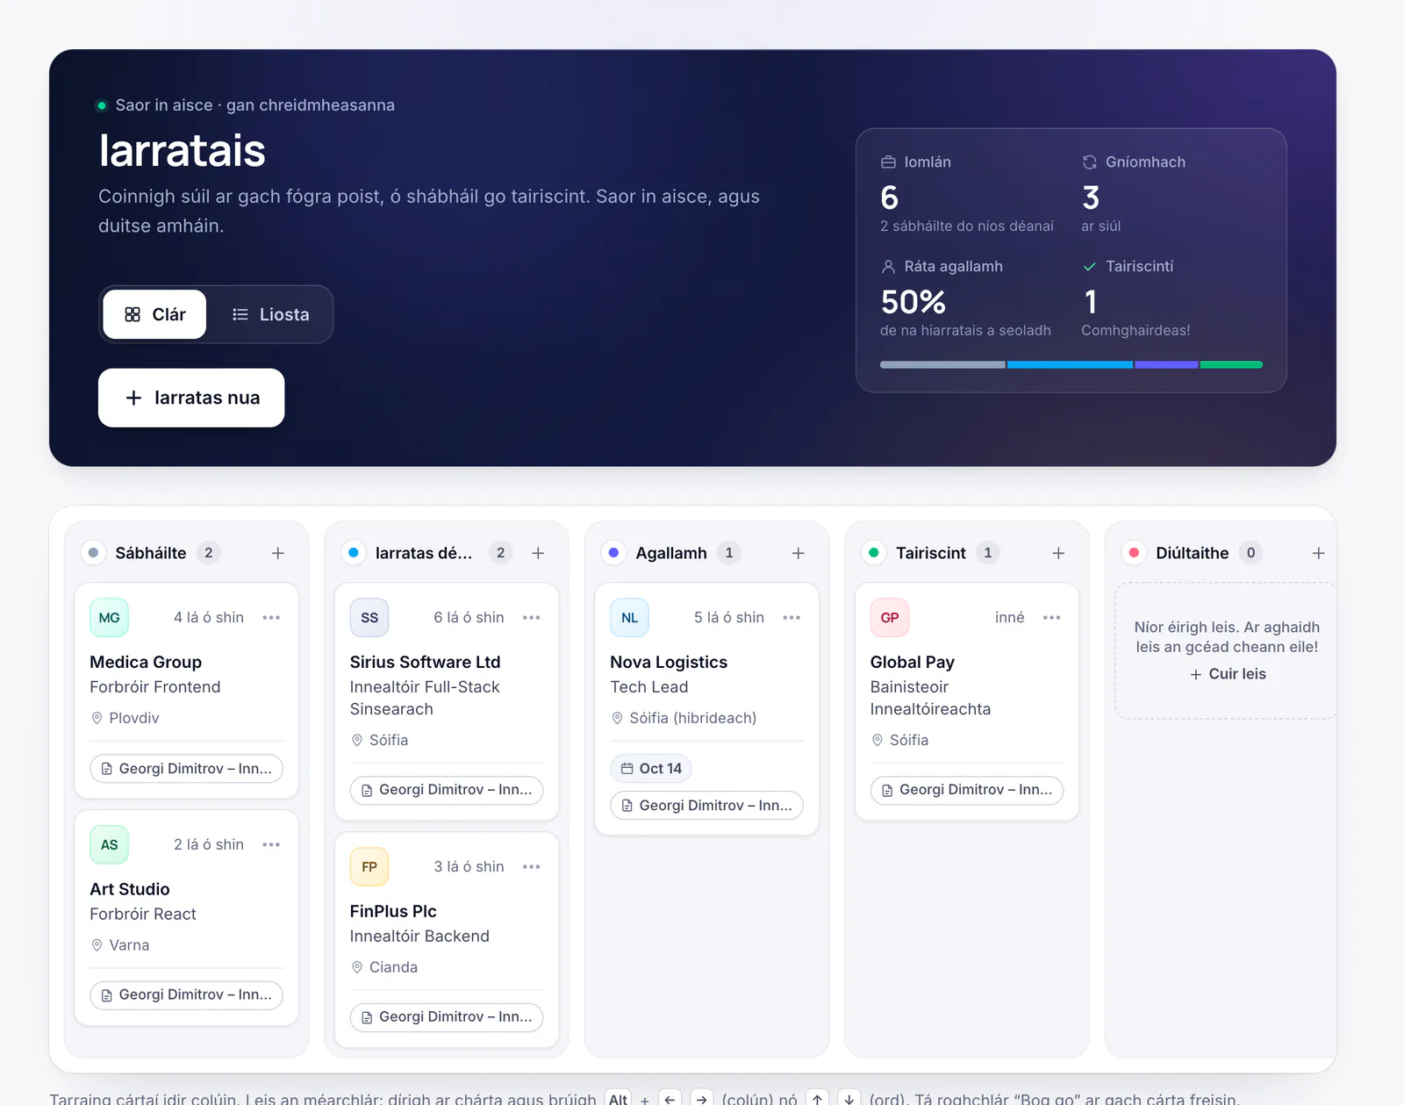Click the GP avatar on Global Pay card

click(x=890, y=618)
